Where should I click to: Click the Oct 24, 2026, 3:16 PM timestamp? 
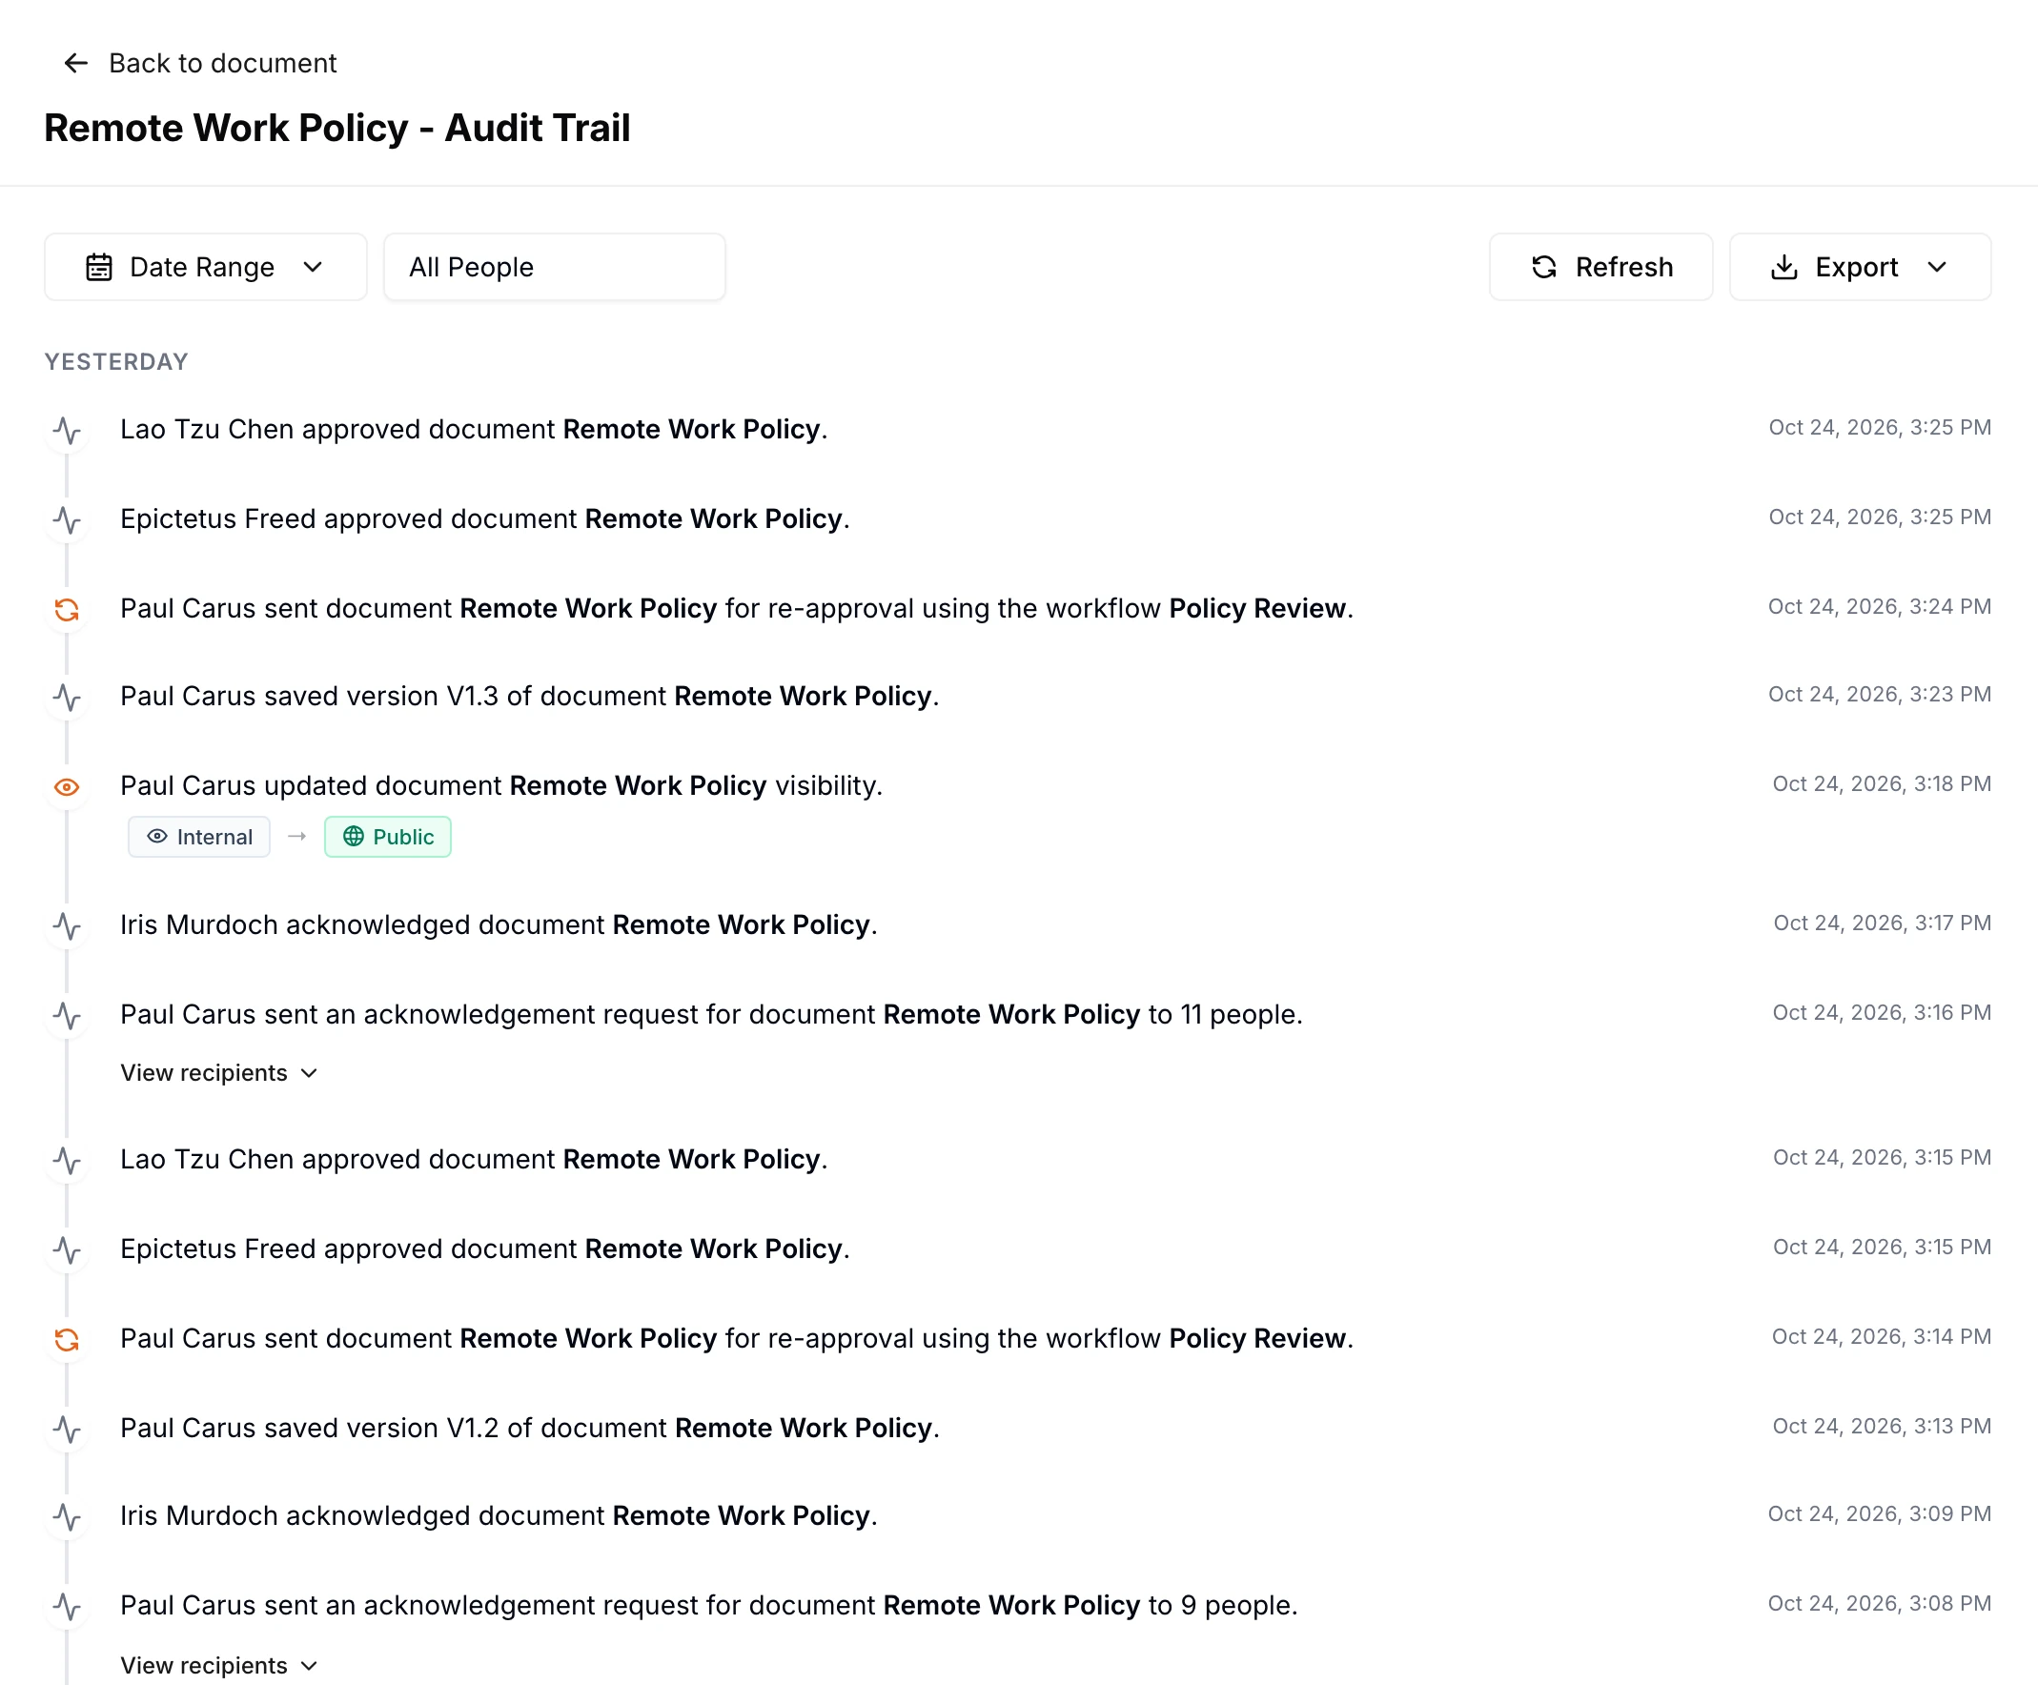click(1882, 1013)
